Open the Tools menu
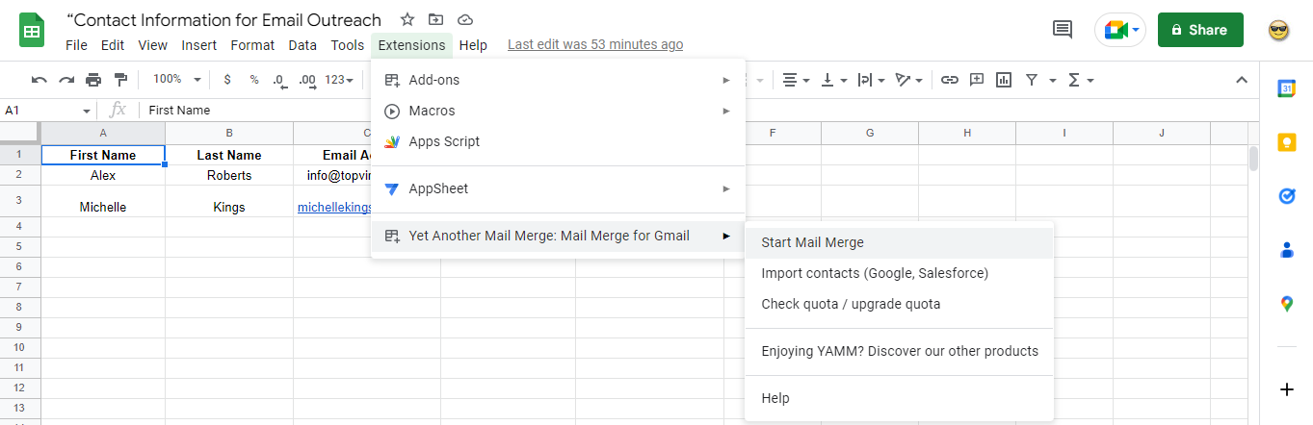This screenshot has height=425, width=1313. click(x=348, y=45)
